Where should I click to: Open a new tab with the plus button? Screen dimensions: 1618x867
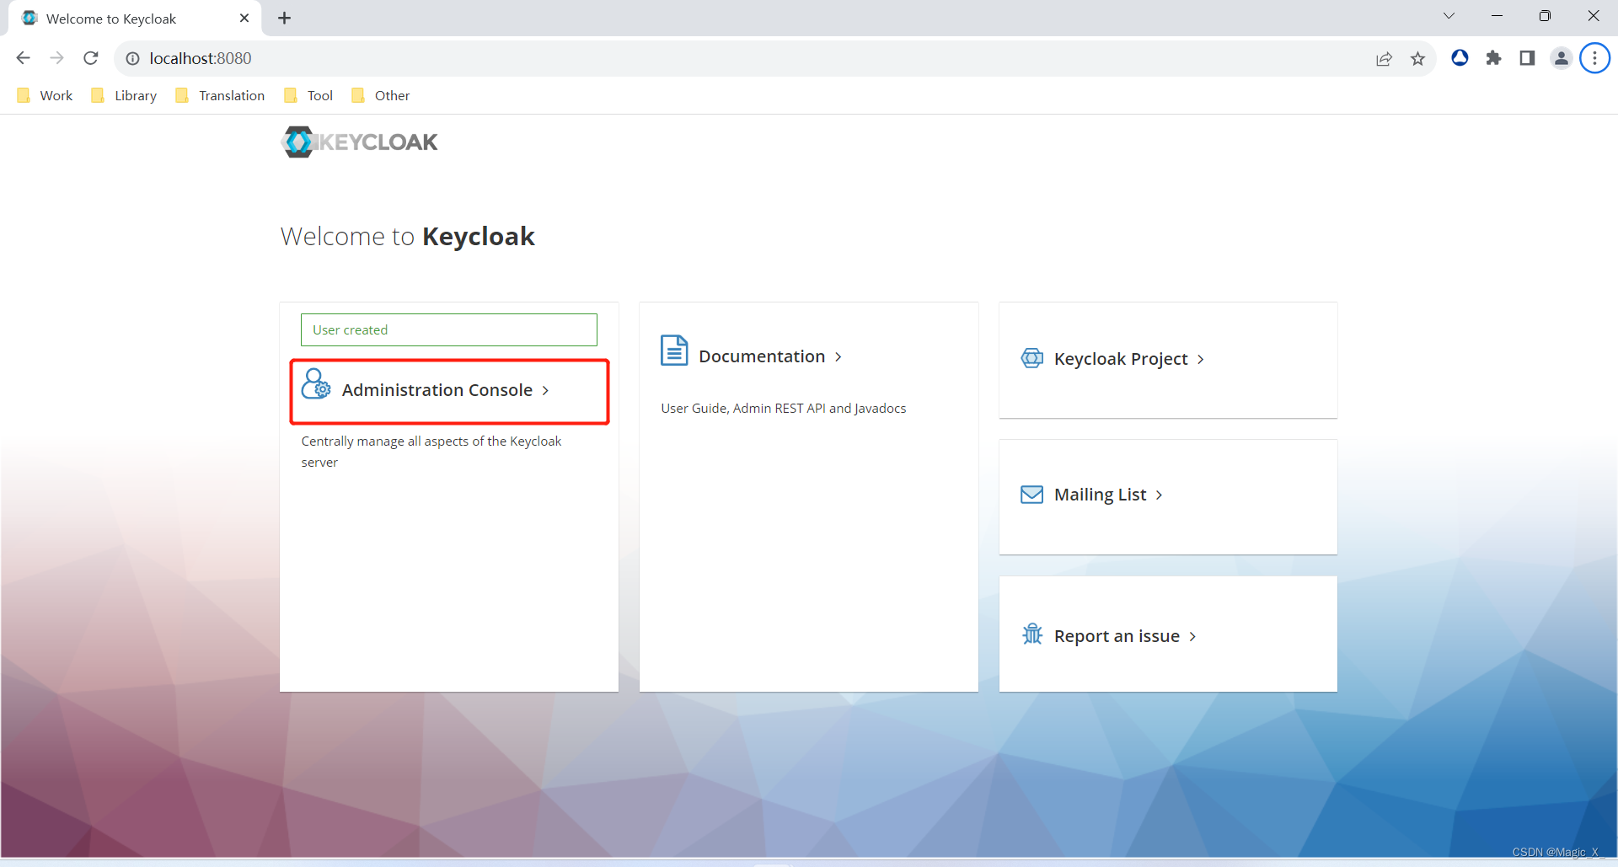[285, 18]
